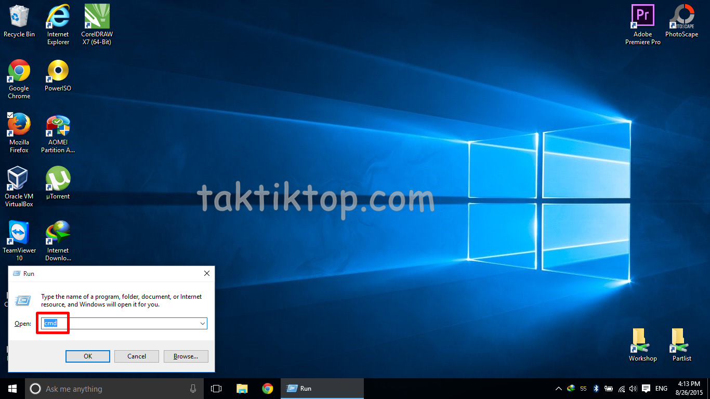Select the AOMEI Partition Assistant shortcut
710x399 pixels.
click(58, 133)
